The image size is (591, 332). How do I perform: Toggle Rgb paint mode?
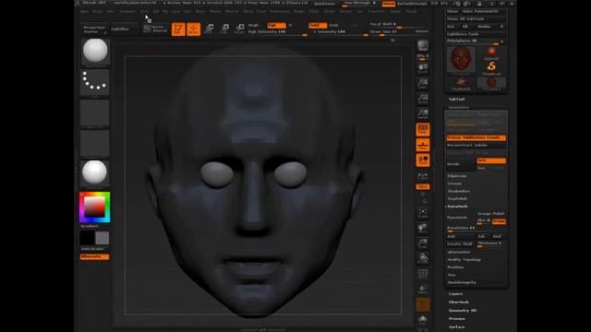tap(276, 25)
